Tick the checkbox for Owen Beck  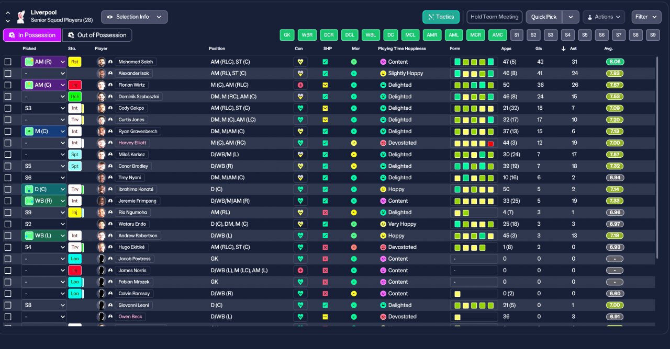8,317
